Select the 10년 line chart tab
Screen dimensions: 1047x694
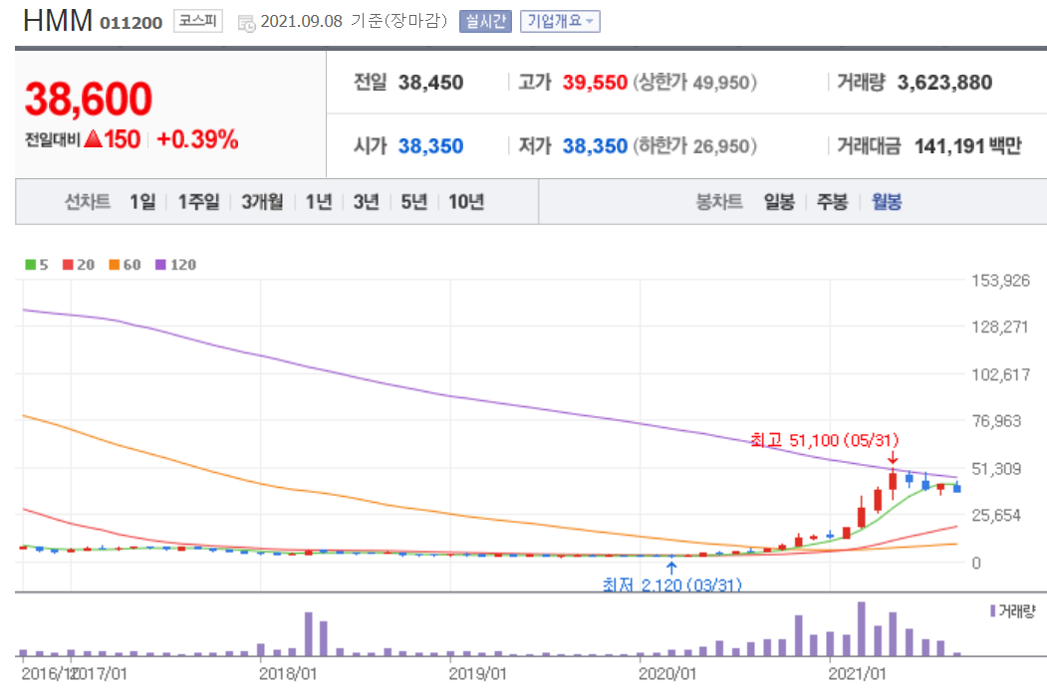coord(466,201)
